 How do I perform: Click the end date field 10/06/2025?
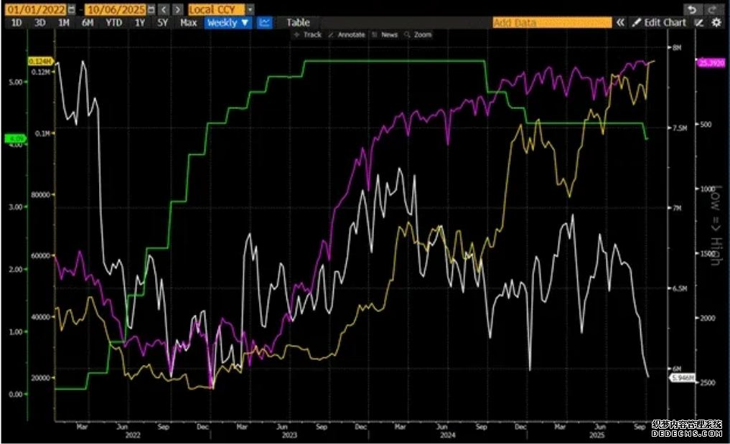tap(116, 9)
